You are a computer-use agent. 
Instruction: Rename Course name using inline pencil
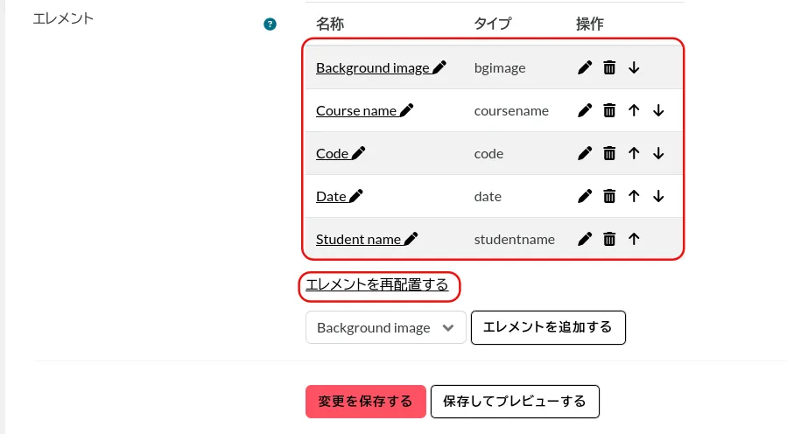(406, 110)
